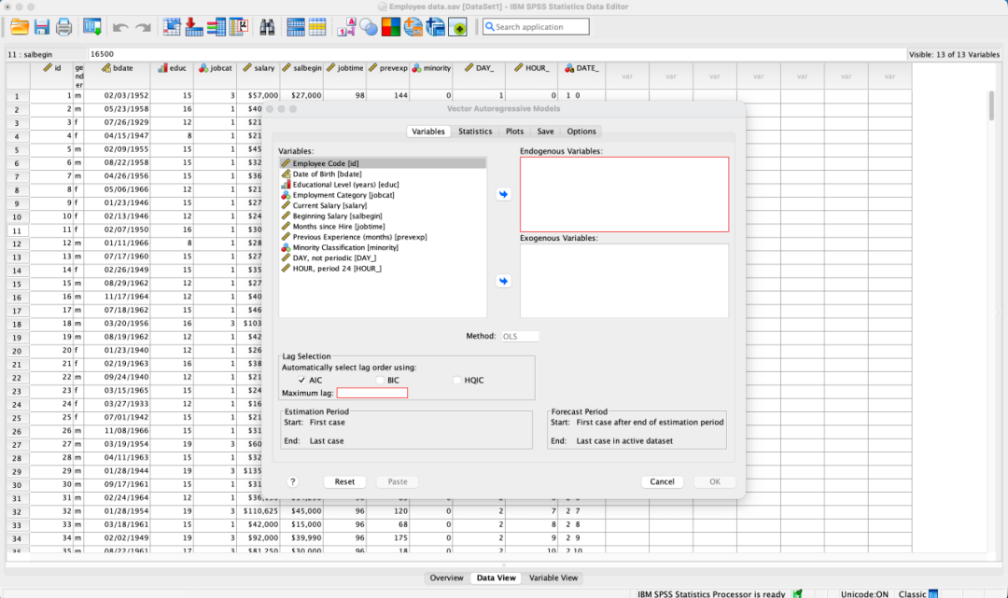The image size is (1008, 598).
Task: Check the BIC lag selection checkbox
Action: [x=380, y=381]
